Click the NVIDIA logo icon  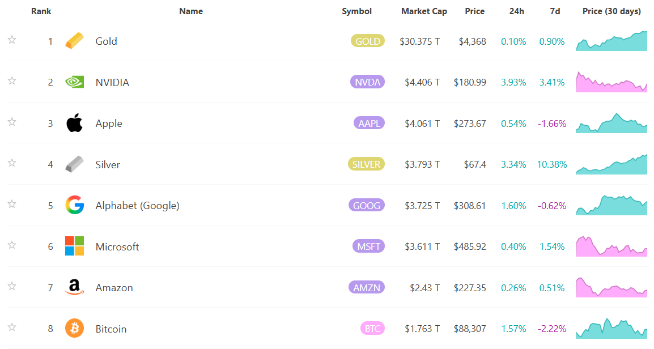pos(74,82)
